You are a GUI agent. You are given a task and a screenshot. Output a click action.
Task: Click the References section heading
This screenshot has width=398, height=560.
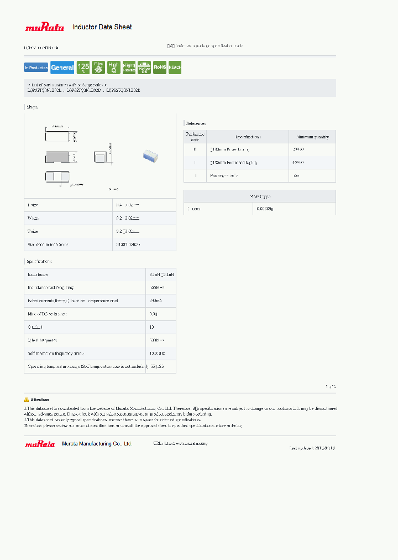196,123
